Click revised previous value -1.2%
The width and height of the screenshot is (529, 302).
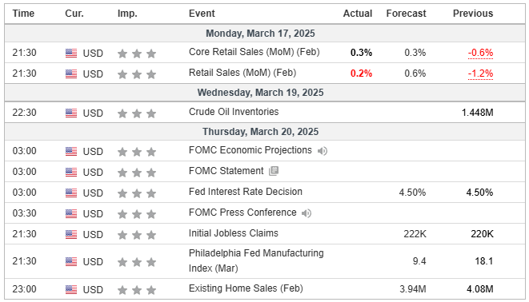(480, 74)
